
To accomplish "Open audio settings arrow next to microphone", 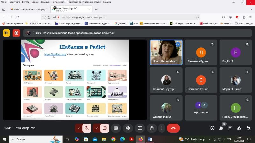I will point(79,128).
